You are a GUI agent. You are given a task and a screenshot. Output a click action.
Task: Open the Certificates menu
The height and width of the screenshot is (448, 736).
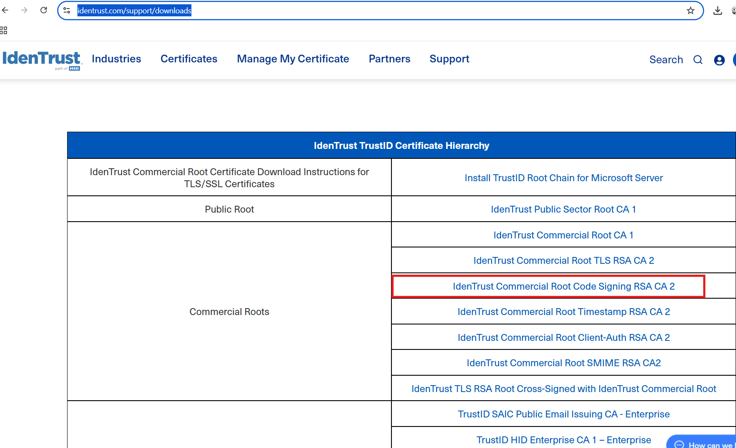point(189,59)
